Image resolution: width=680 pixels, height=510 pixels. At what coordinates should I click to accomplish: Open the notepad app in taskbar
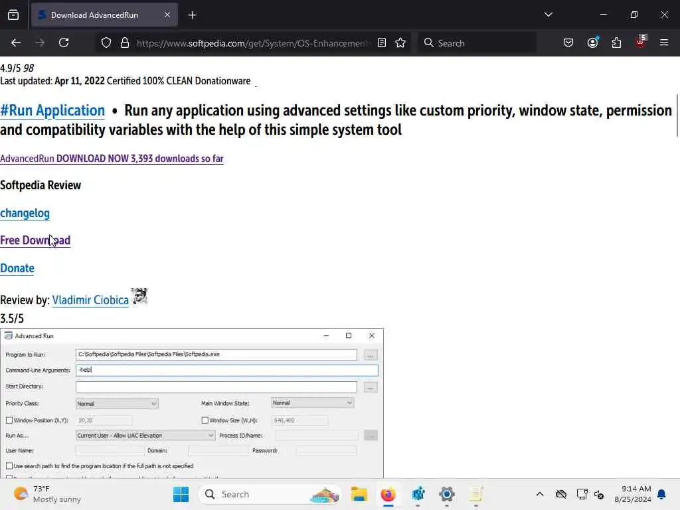click(475, 494)
